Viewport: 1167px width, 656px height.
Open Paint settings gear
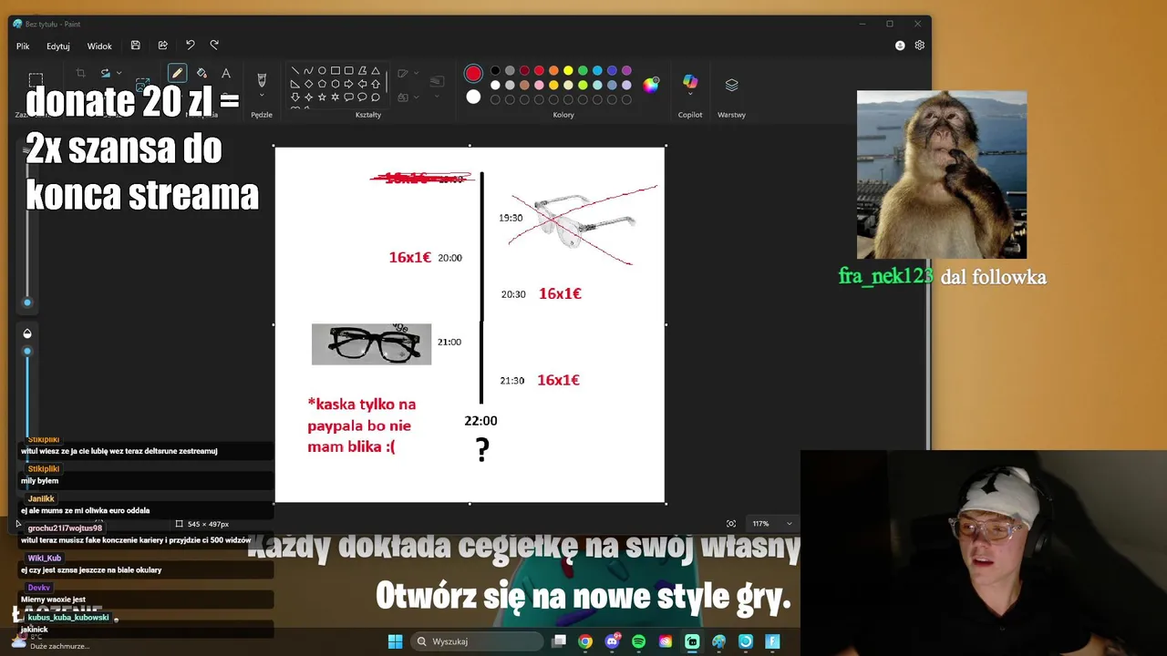click(x=920, y=46)
